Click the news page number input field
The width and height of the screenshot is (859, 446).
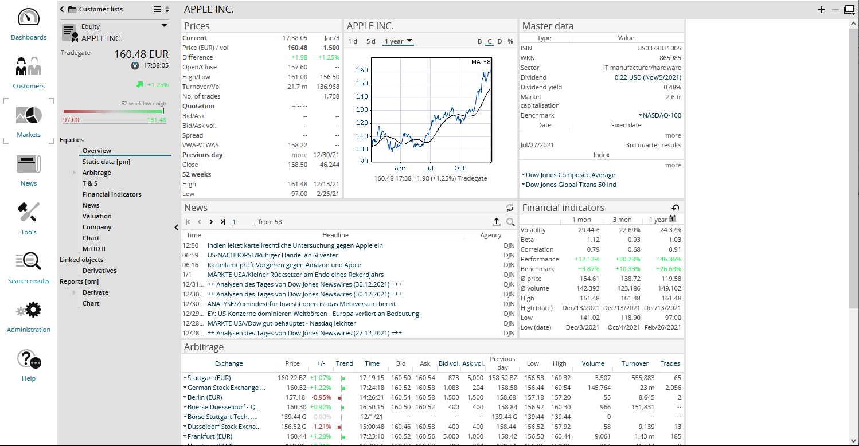coord(244,222)
